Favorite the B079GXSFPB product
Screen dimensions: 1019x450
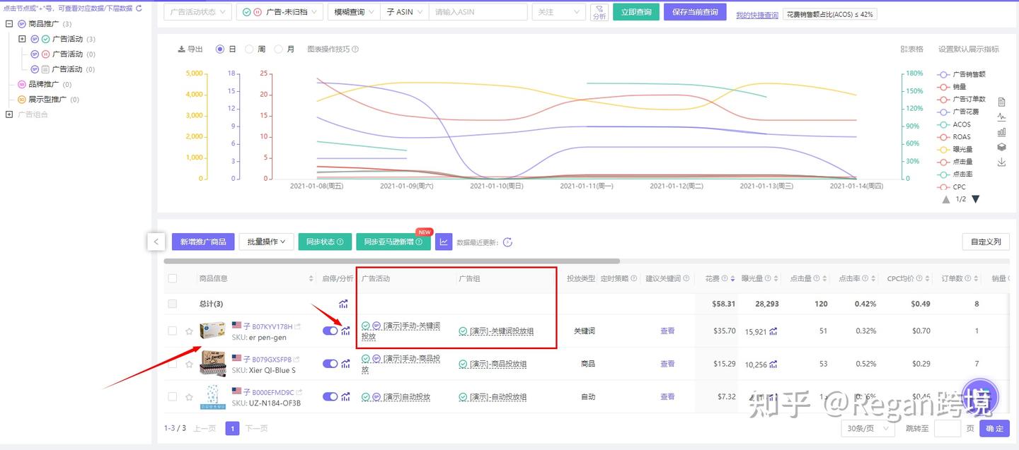click(189, 365)
